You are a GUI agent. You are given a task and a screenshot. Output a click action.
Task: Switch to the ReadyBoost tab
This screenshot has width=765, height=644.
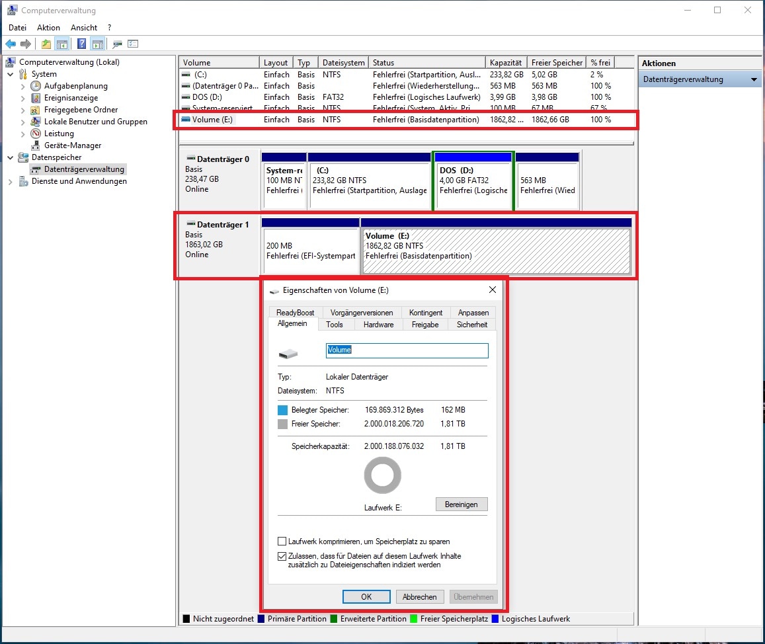point(295,312)
